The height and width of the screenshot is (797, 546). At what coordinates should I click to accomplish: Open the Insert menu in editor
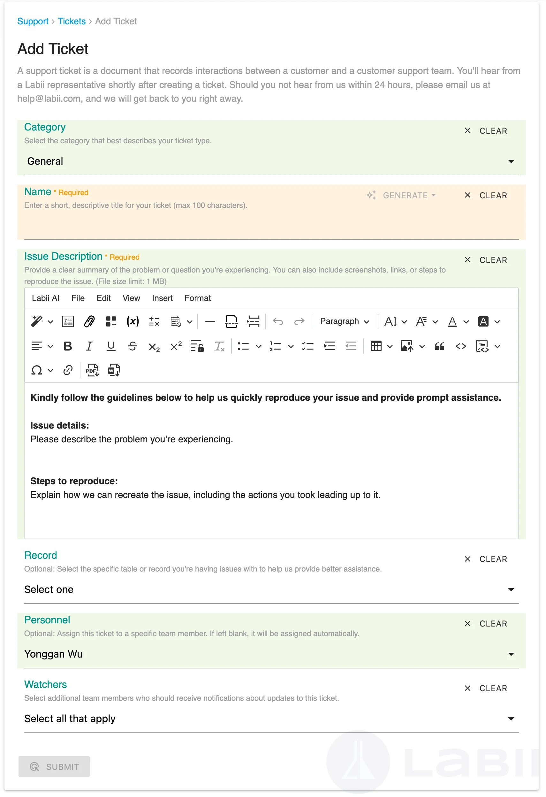(162, 298)
